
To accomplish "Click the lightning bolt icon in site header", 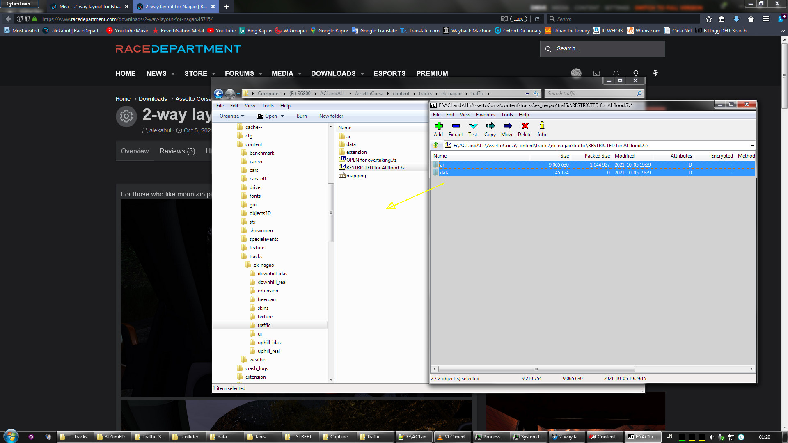I will 655,73.
